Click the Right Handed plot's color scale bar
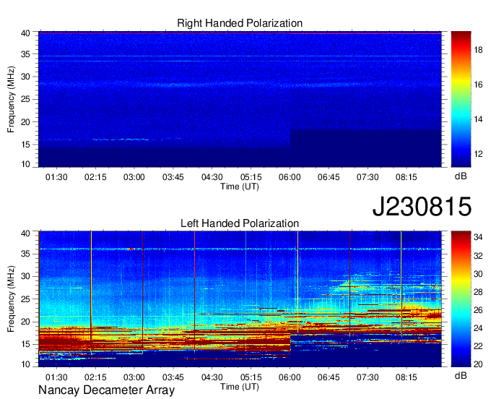491x399 pixels. coord(461,99)
